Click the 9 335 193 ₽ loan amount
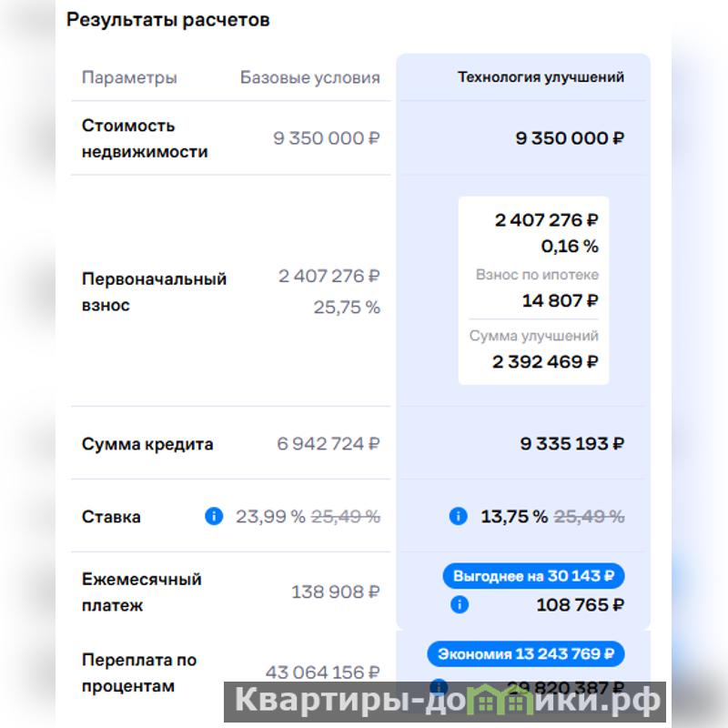This screenshot has height=728, width=728. 571,444
